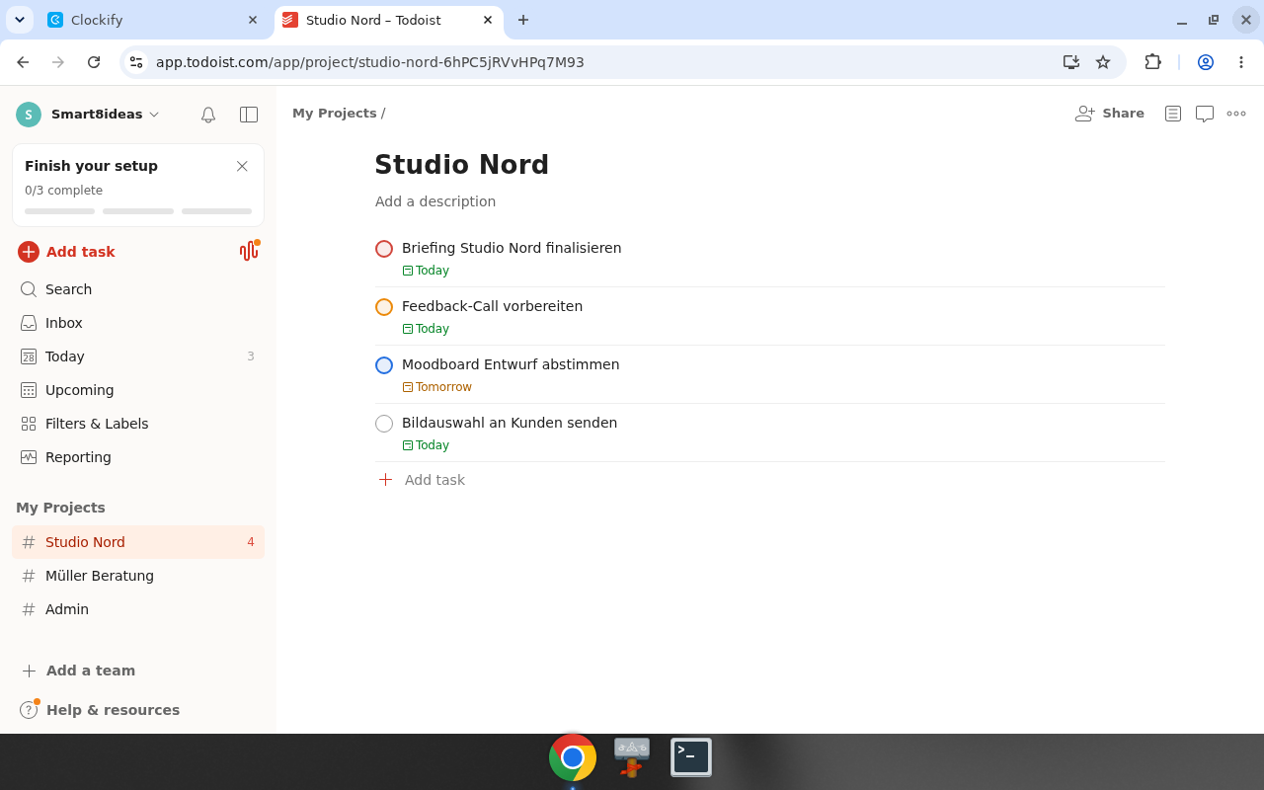1264x790 pixels.
Task: Click the Studio Nord project title
Action: tap(461, 165)
